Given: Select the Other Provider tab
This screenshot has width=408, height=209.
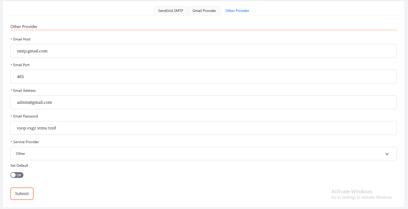Looking at the screenshot, I should (x=237, y=11).
